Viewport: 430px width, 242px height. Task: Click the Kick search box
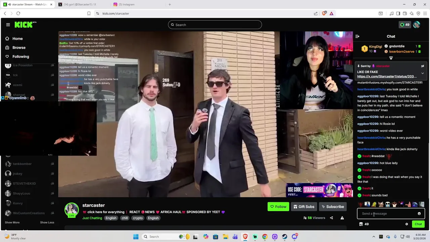tap(215, 25)
